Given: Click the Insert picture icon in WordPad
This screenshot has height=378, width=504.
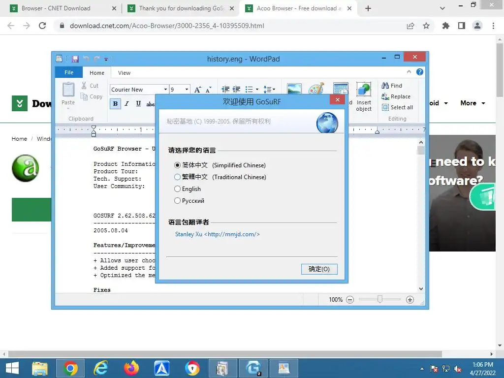Looking at the screenshot, I should pos(294,89).
